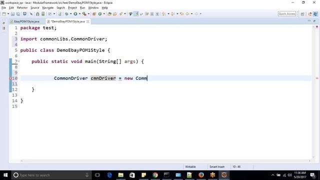Viewport: 320px width, 180px height.
Task: Close the DemoEbayPOM1Style.java tab
Action: pyautogui.click(x=88, y=21)
